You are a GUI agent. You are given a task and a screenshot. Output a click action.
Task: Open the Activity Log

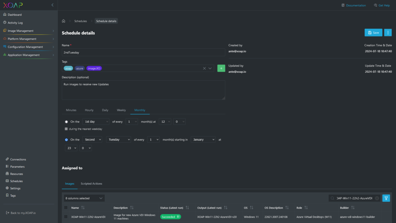[15, 23]
